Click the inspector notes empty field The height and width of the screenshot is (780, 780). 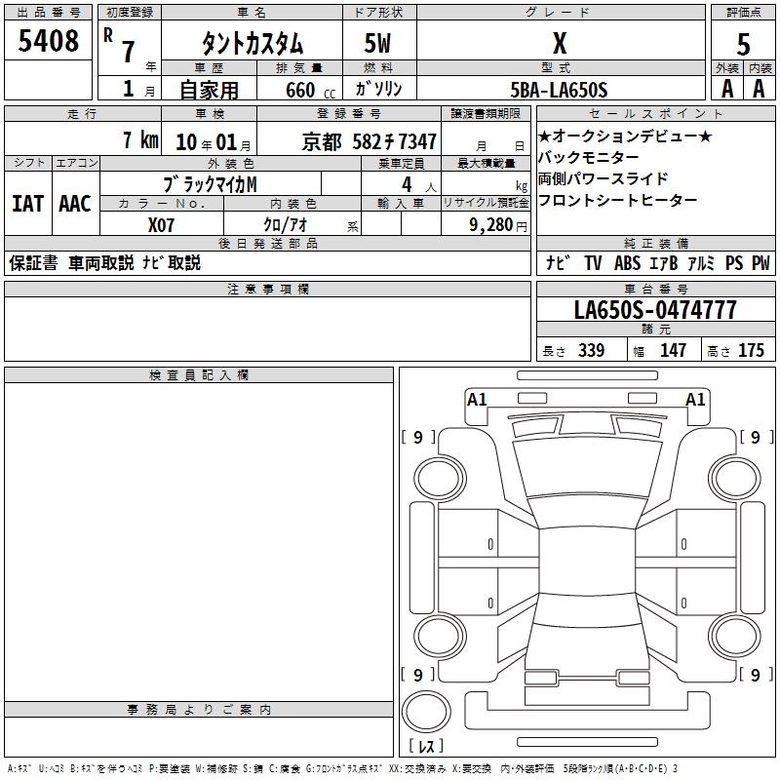[x=199, y=542]
